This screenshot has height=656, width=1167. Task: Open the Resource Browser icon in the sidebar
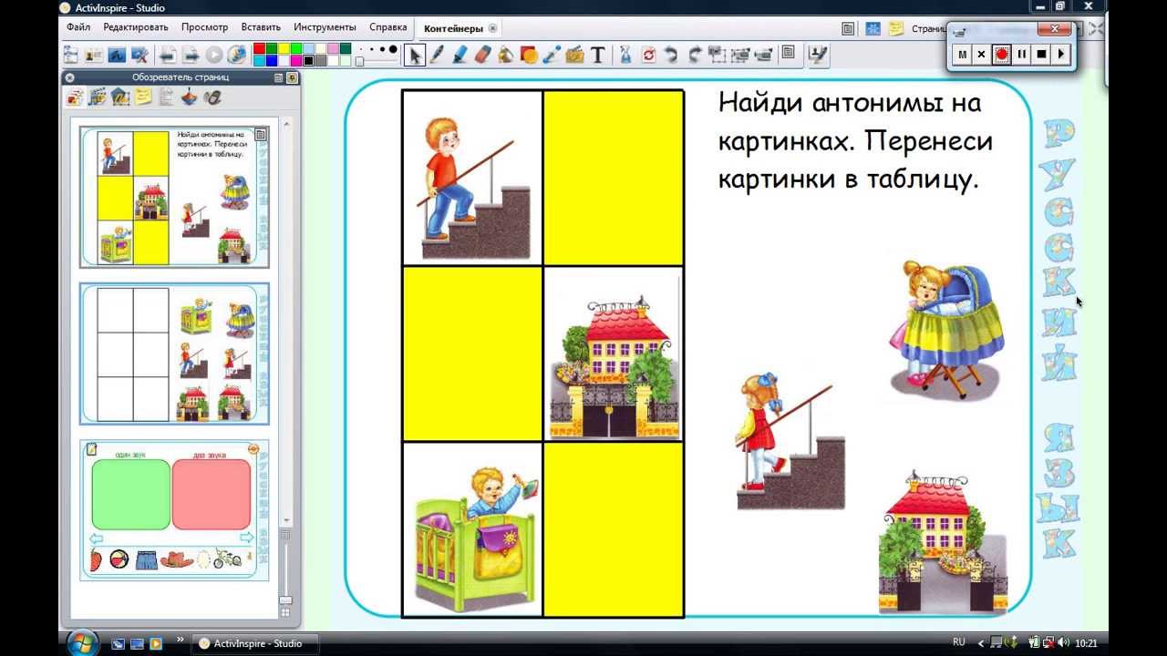98,97
